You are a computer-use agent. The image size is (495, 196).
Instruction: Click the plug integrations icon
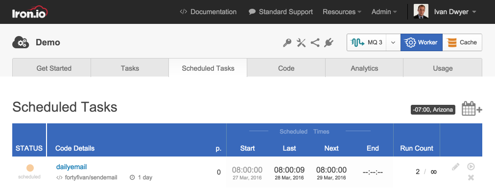(329, 43)
